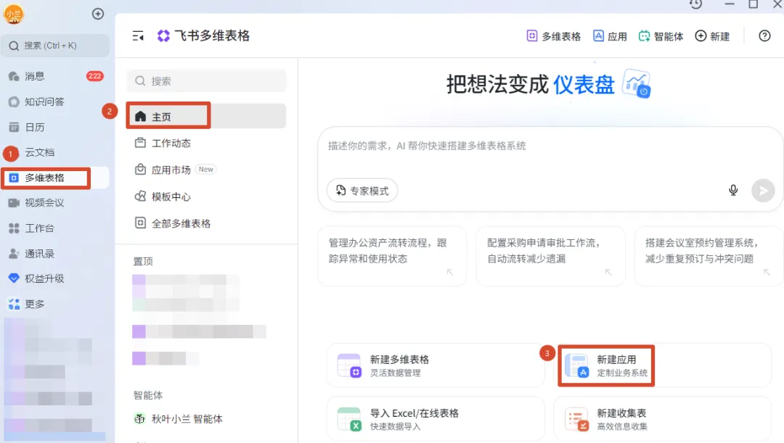Open 知识问答 in the sidebar
This screenshot has height=443, width=784.
[x=55, y=102]
